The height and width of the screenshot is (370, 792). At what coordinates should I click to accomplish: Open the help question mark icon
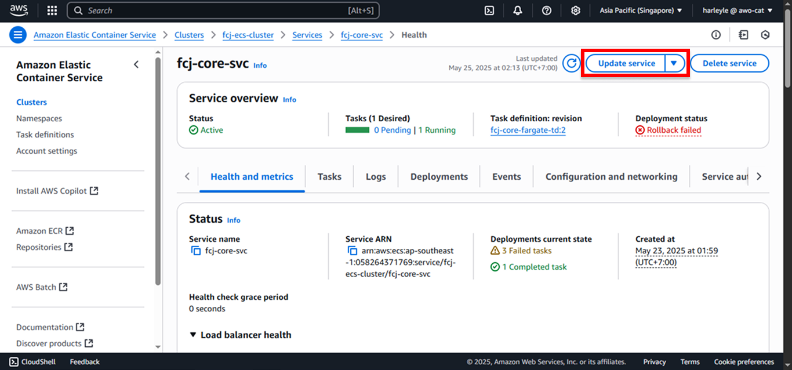(x=547, y=10)
